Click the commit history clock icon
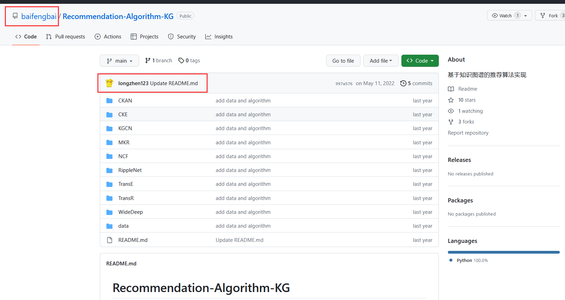This screenshot has height=300, width=565. point(403,83)
